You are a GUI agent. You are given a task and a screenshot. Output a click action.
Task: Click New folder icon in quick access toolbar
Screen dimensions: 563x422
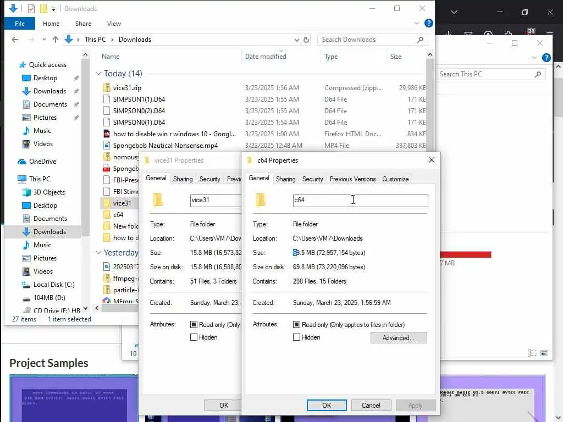pos(43,9)
